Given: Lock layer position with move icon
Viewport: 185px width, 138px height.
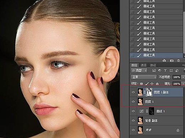Looking at the screenshot, I should (x=152, y=84).
